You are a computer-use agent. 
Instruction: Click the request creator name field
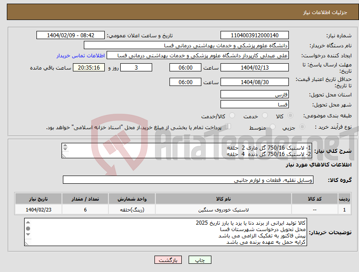coord(198,55)
